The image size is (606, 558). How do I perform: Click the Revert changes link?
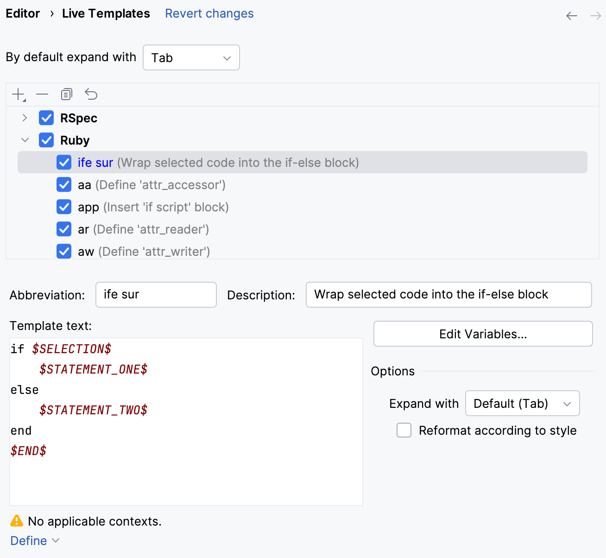(209, 13)
